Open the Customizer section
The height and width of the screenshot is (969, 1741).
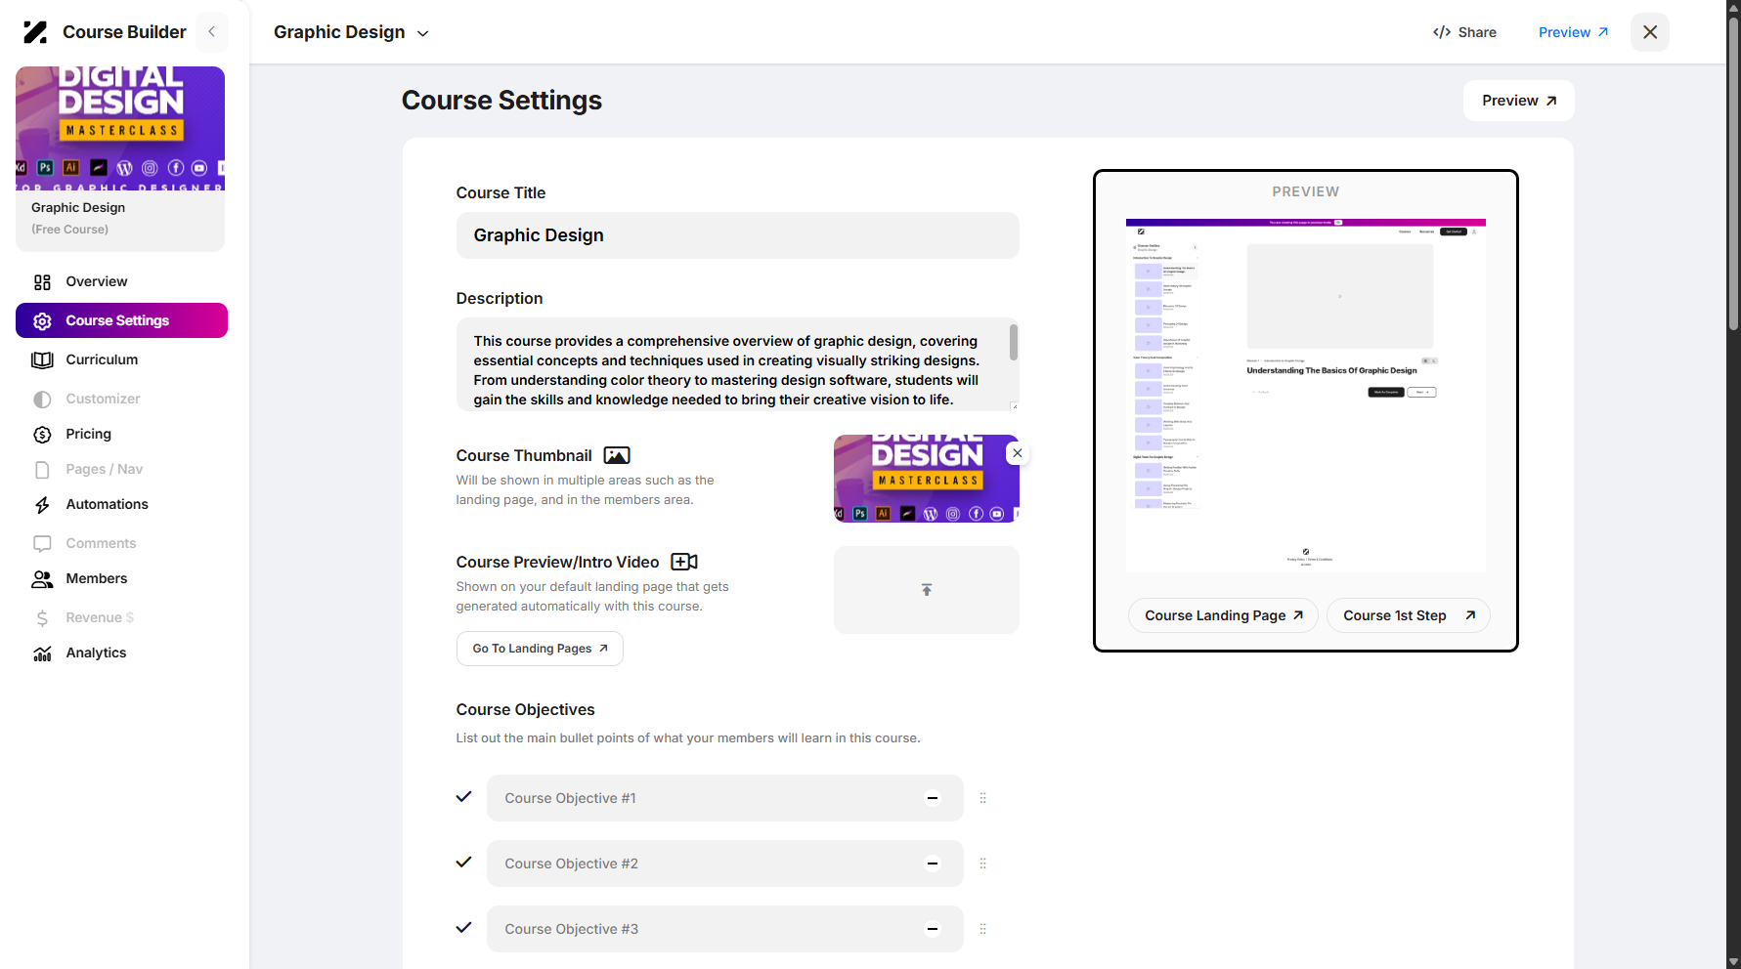(121, 399)
